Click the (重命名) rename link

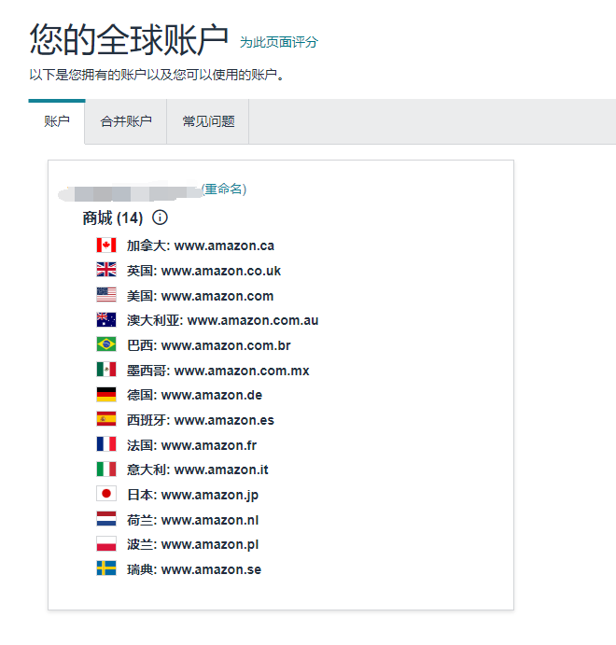click(224, 189)
